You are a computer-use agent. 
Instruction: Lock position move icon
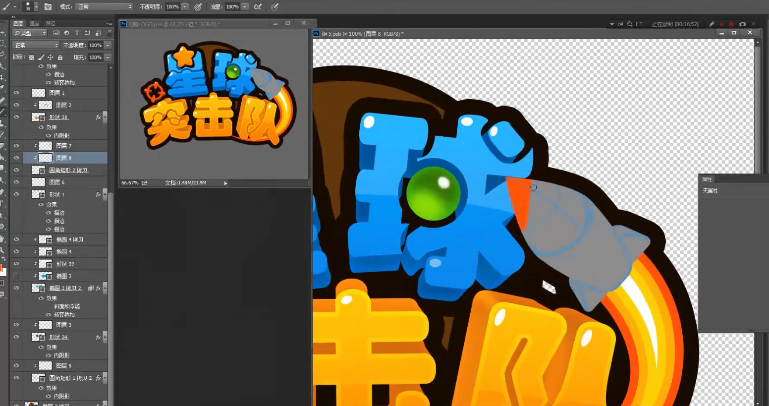[x=51, y=58]
